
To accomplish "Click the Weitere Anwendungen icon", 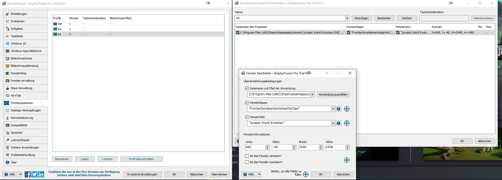I will pyautogui.click(x=7, y=147).
